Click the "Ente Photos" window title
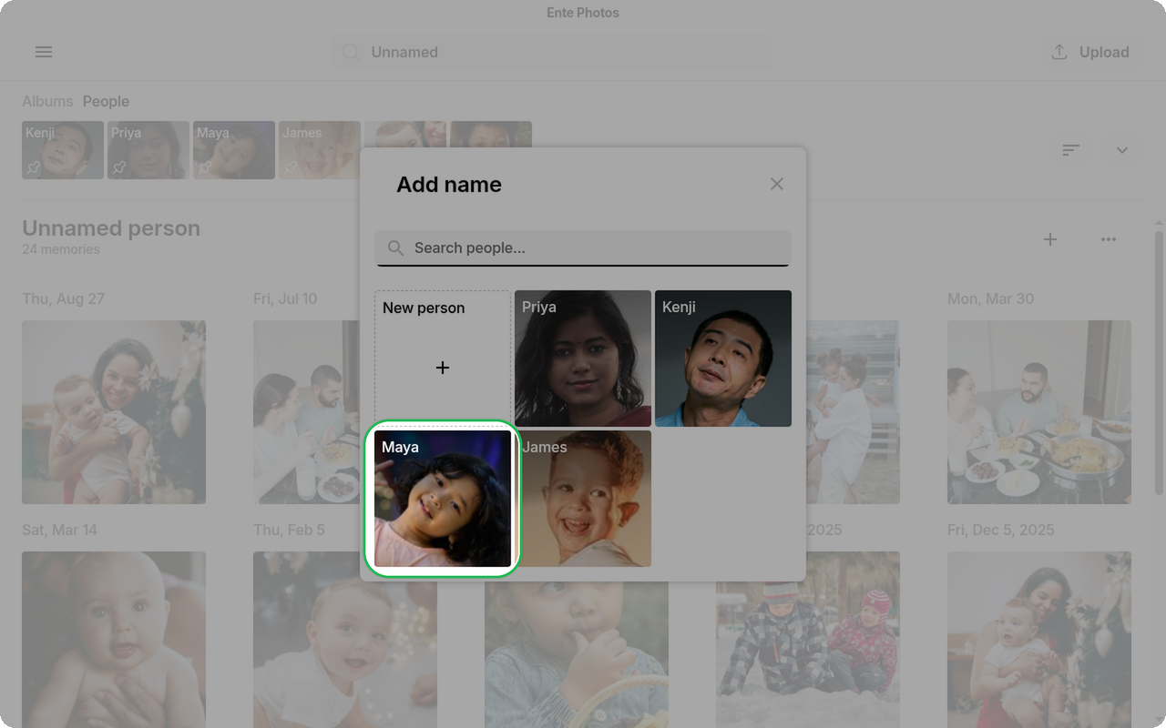Viewport: 1166px width, 728px height. tap(583, 13)
